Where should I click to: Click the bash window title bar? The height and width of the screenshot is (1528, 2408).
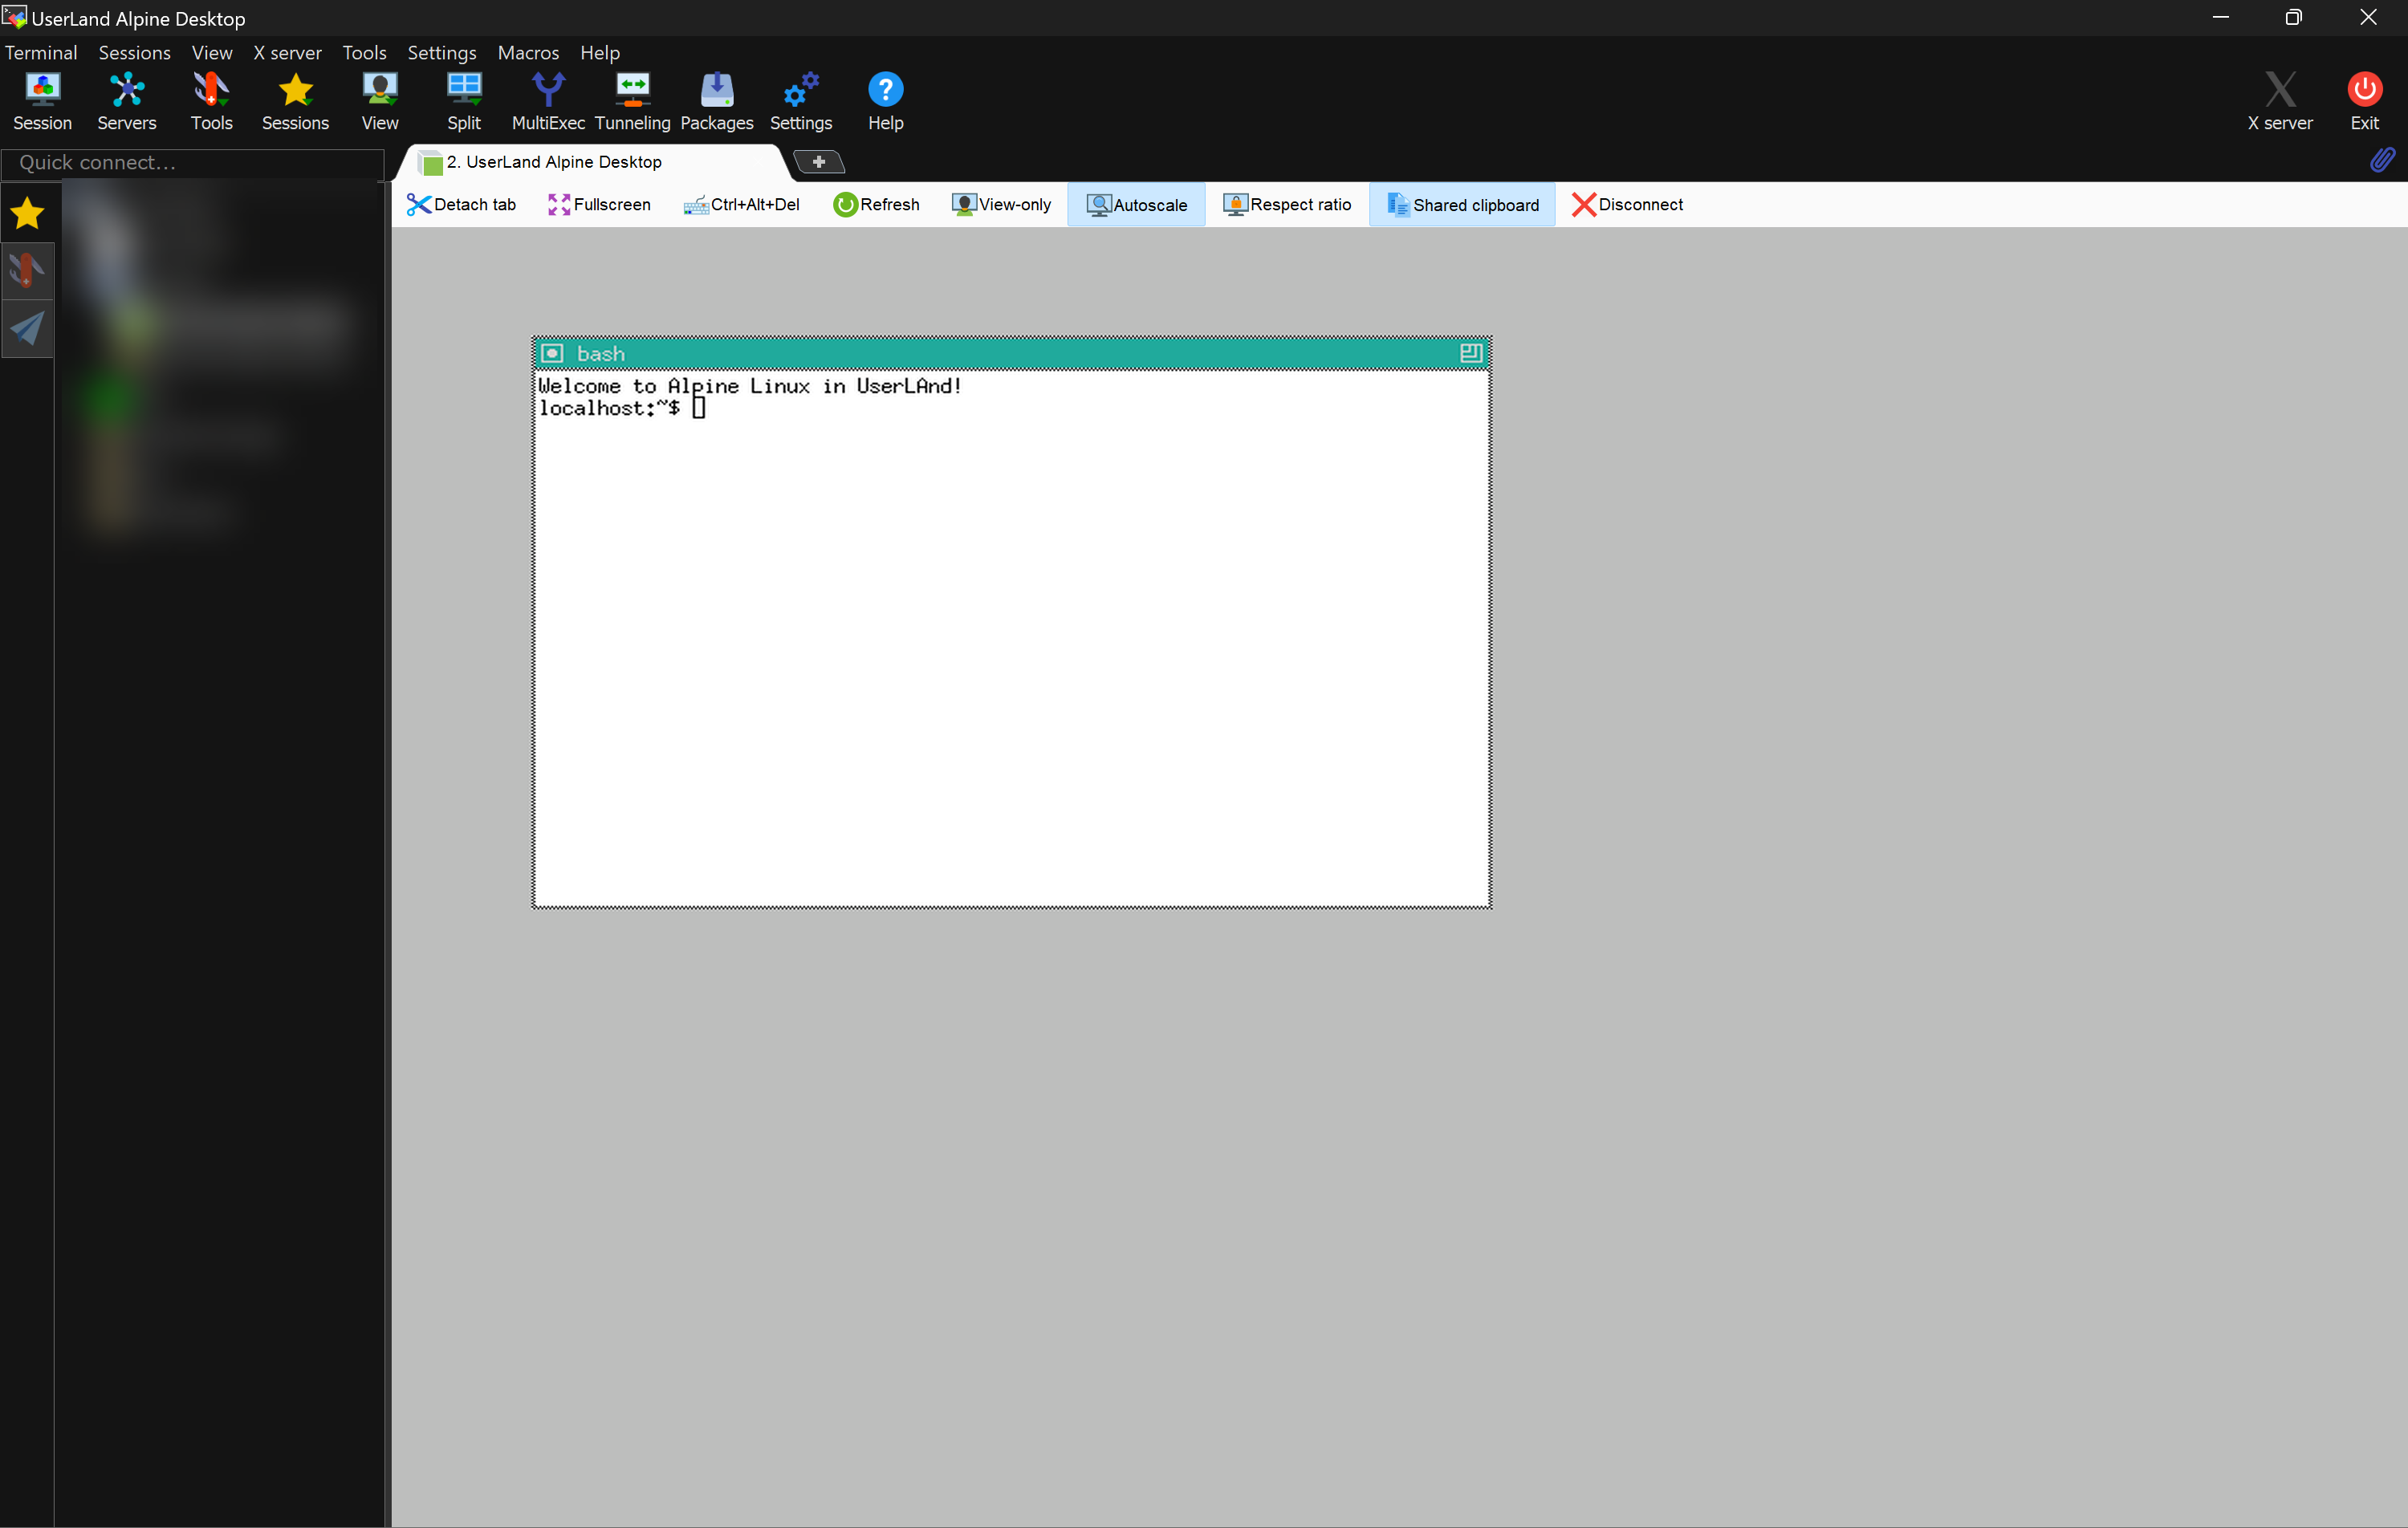(x=1011, y=353)
